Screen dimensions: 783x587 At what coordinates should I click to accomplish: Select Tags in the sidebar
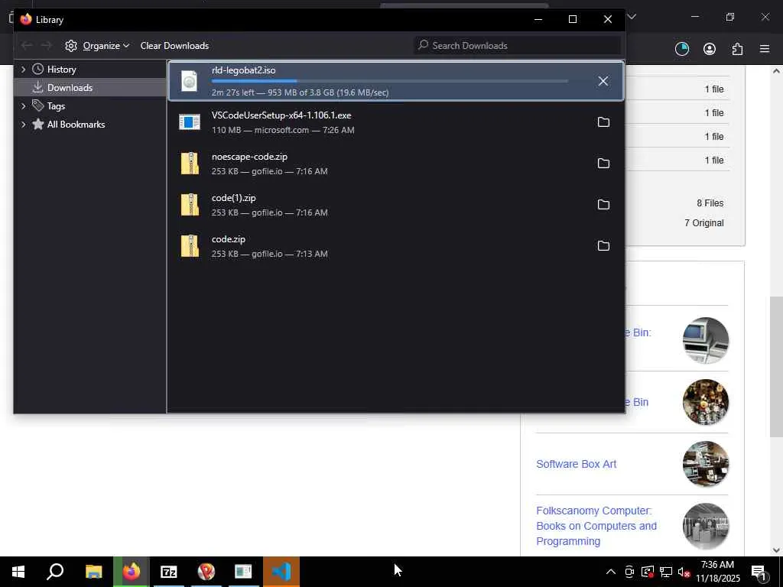[x=56, y=105]
